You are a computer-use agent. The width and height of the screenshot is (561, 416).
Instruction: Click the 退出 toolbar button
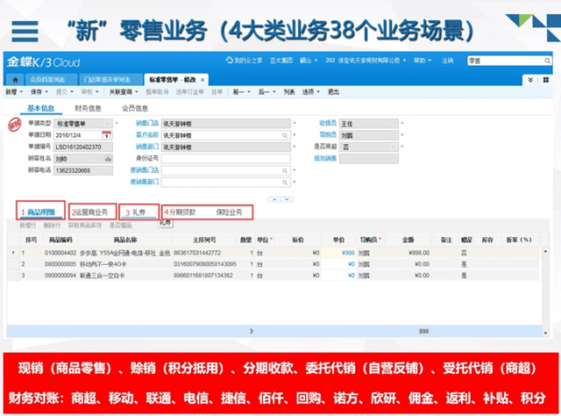tap(333, 92)
